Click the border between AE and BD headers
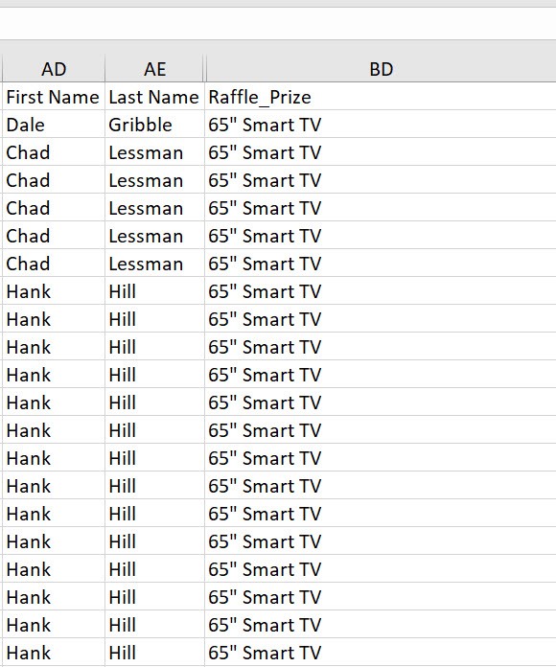Viewport: 556px width, 667px height. (x=204, y=68)
